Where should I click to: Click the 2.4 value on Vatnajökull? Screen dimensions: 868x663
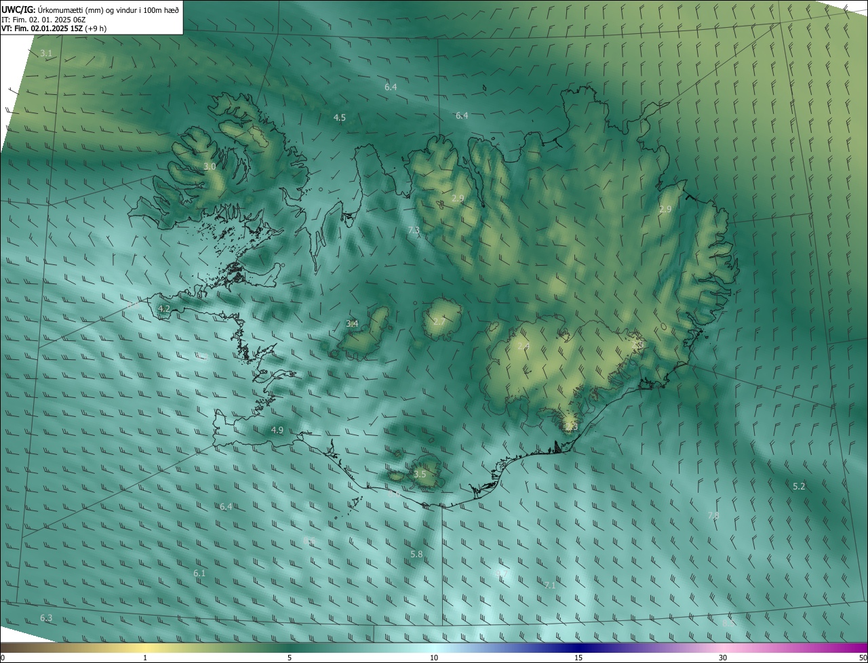pyautogui.click(x=523, y=346)
